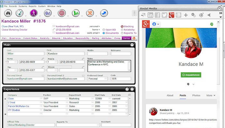Open the green bar chart icon
Image resolution: width=225 pixels, height=128 pixels.
76,13
